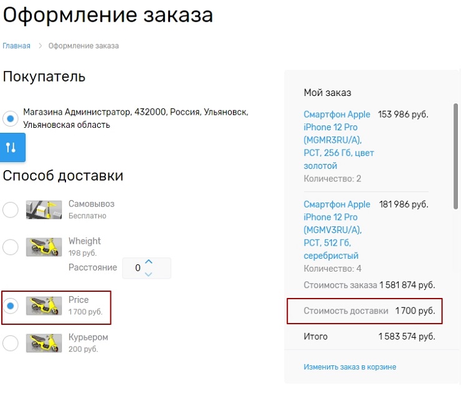This screenshot has width=461, height=394.
Task: Click the Price delivery scooter image
Action: 44,305
